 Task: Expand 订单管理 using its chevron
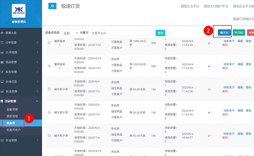click(37, 42)
